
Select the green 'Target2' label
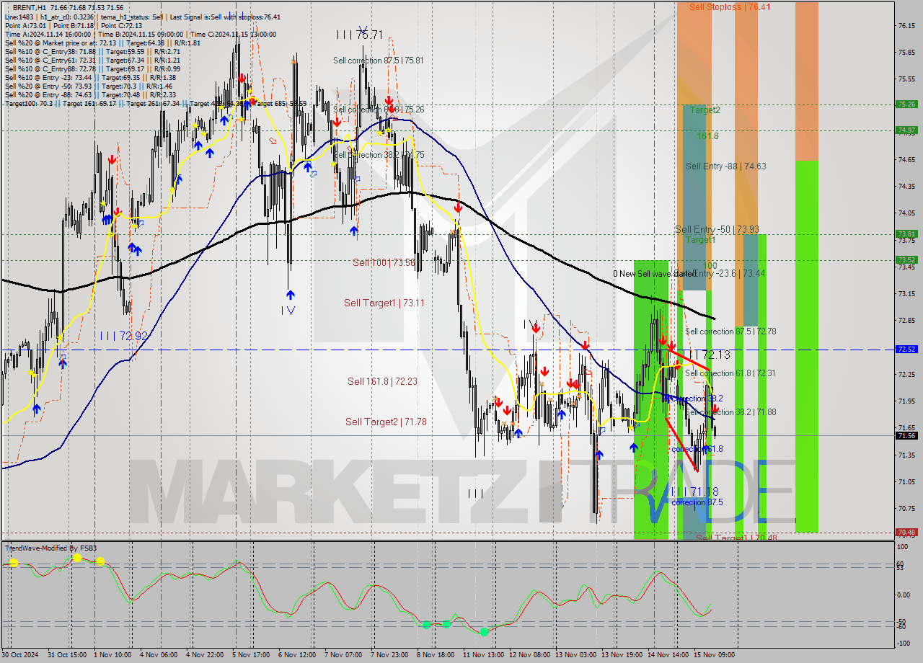pyautogui.click(x=705, y=110)
